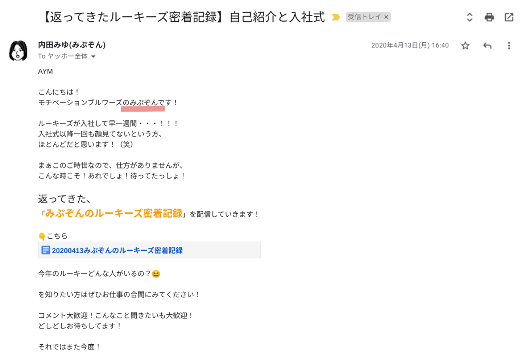Star this message
522x353 pixels.
(x=465, y=46)
